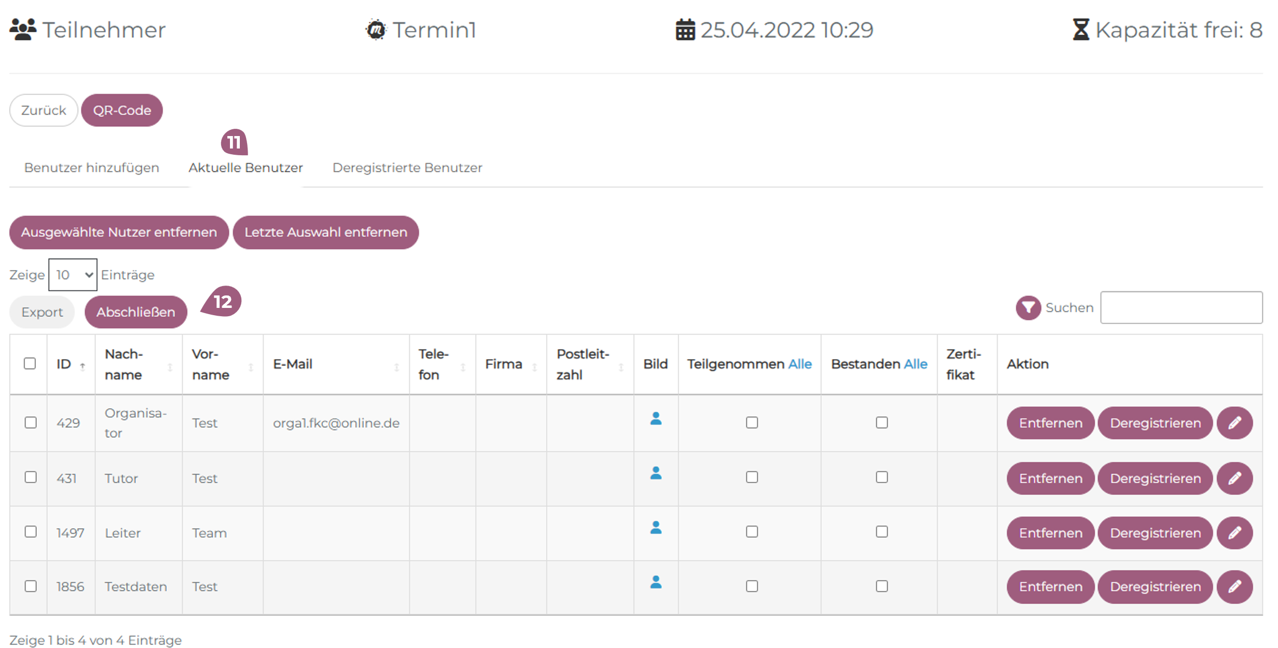The image size is (1278, 648).
Task: Click Deregistrieren button for Testdaten row
Action: (1154, 586)
